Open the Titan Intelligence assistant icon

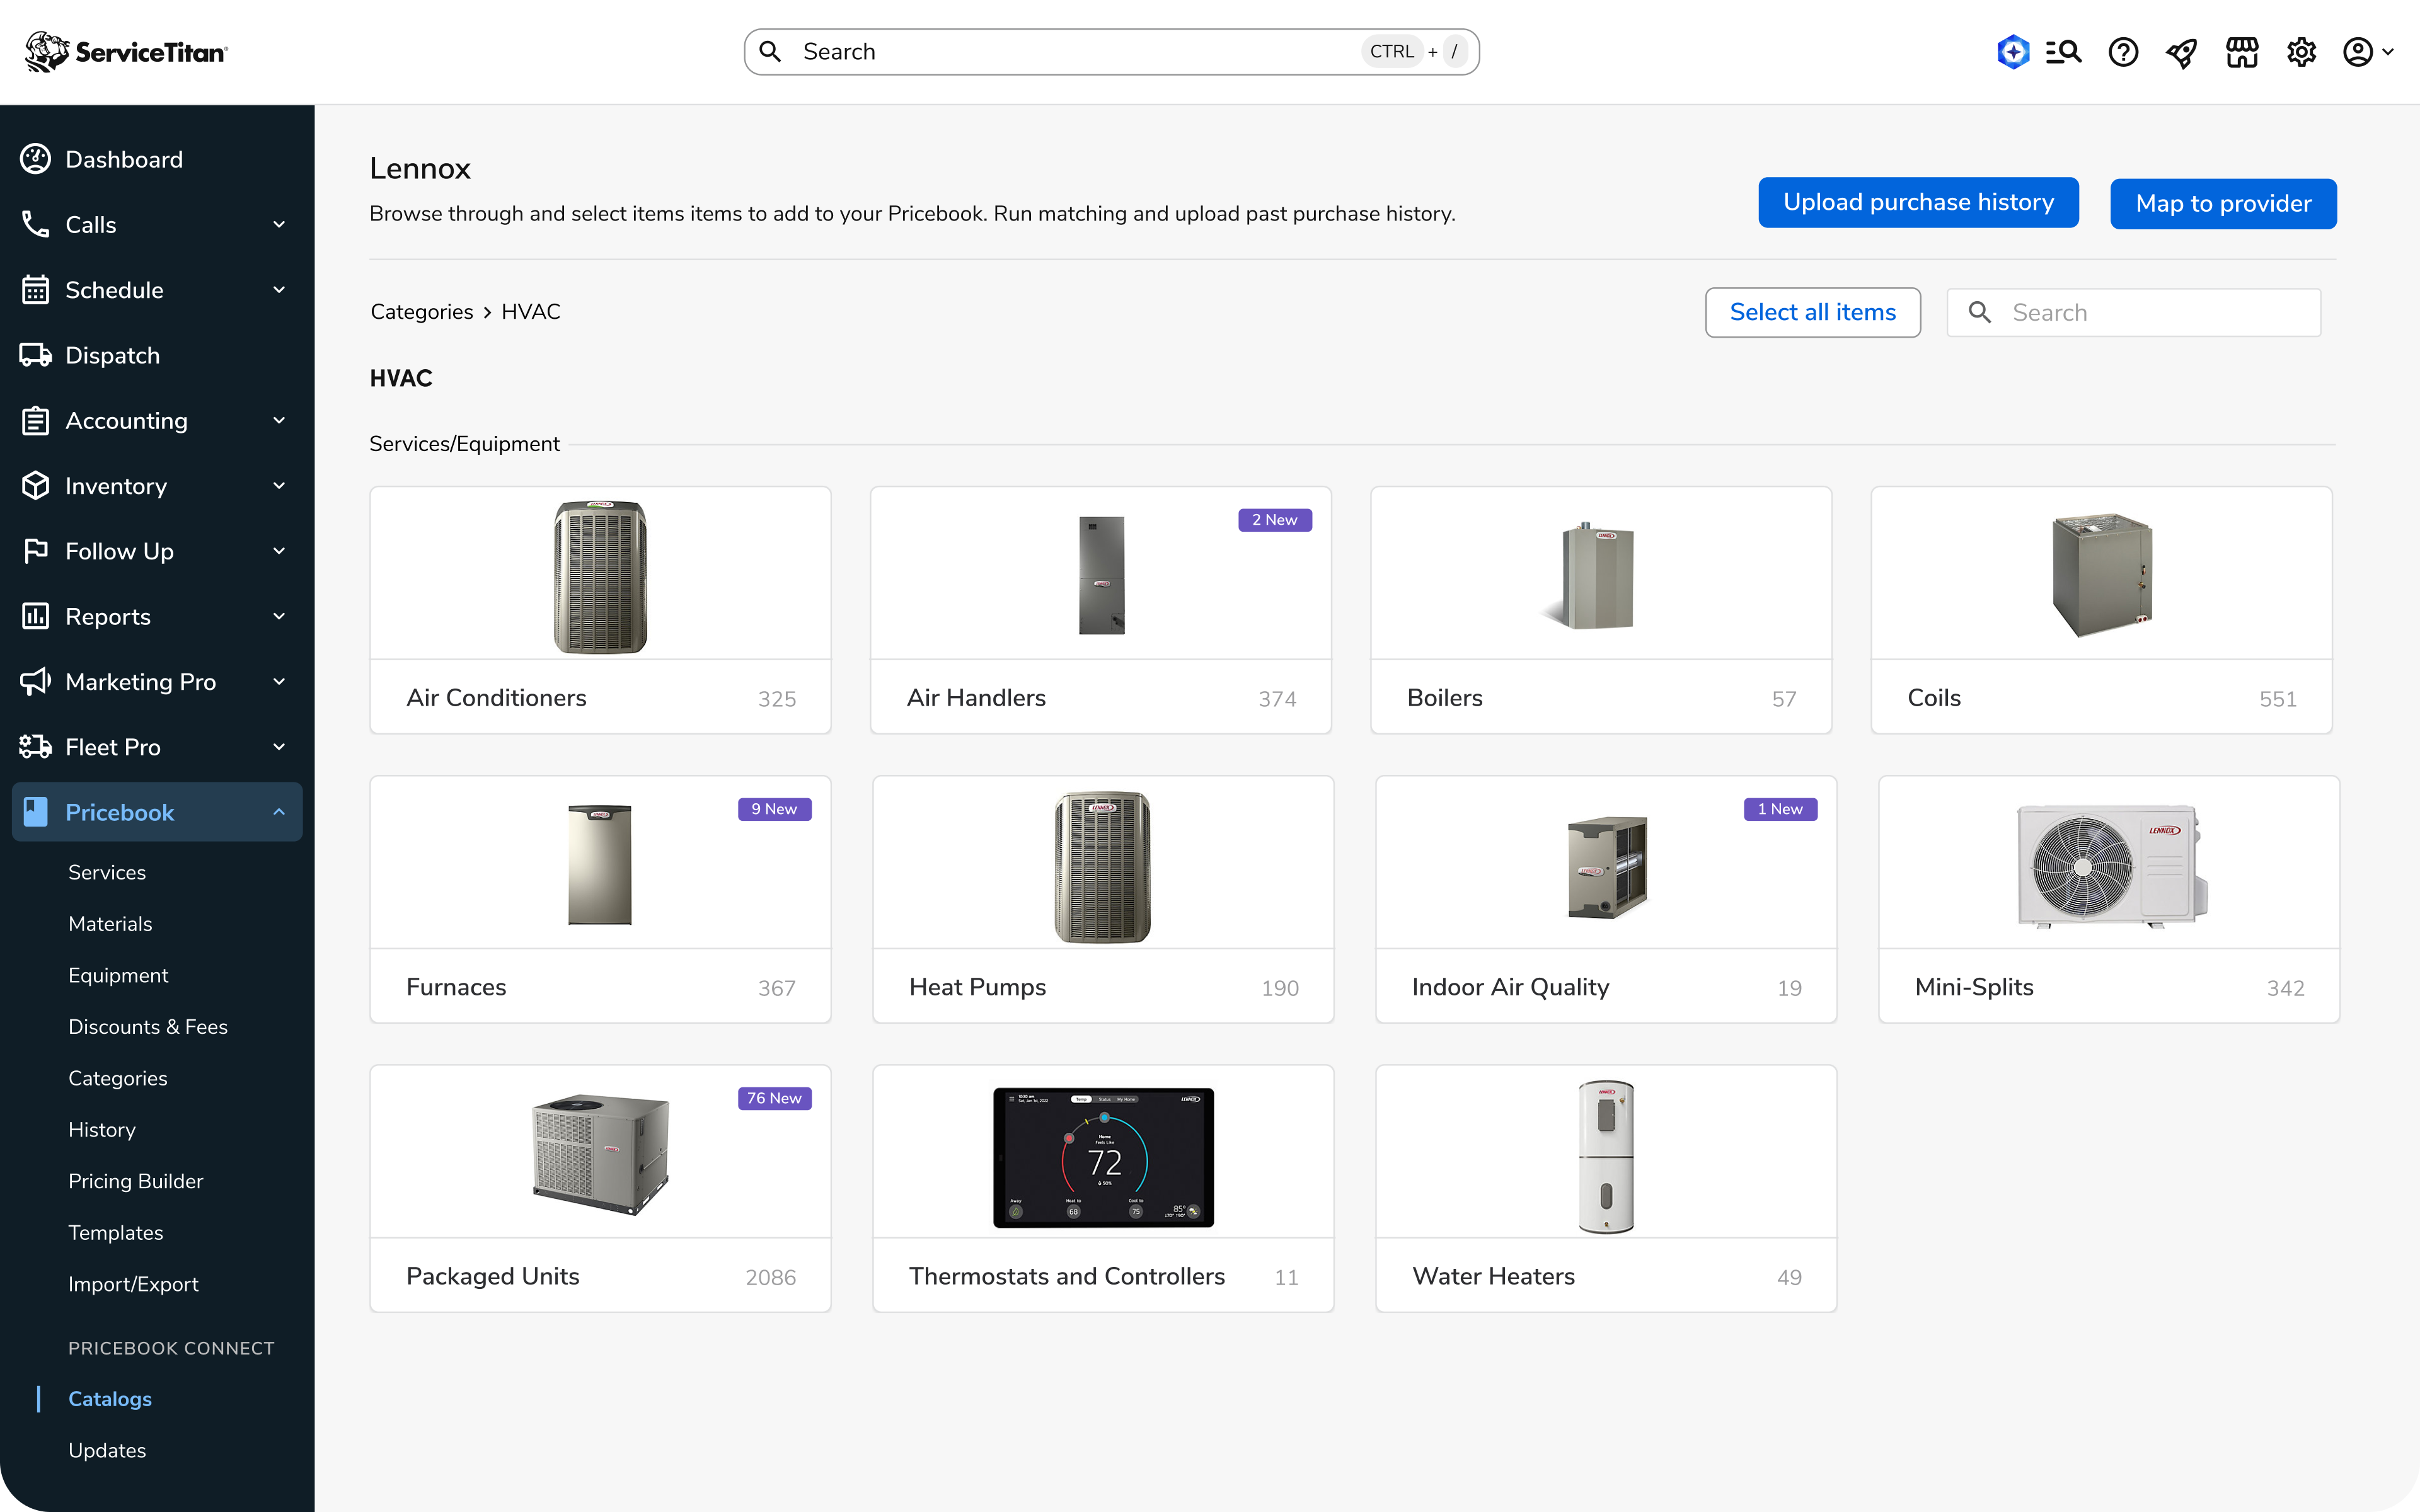[x=2012, y=52]
